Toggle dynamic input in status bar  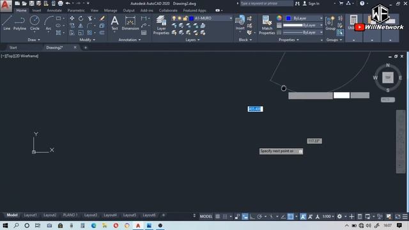pyautogui.click(x=245, y=217)
